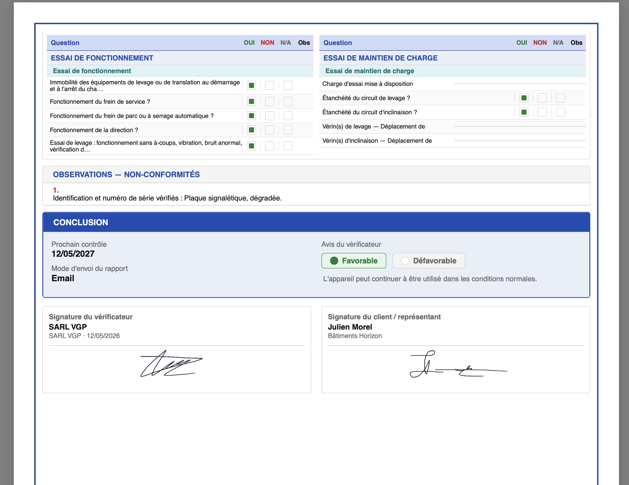Toggle OUI for Essai de levage row

251,146
